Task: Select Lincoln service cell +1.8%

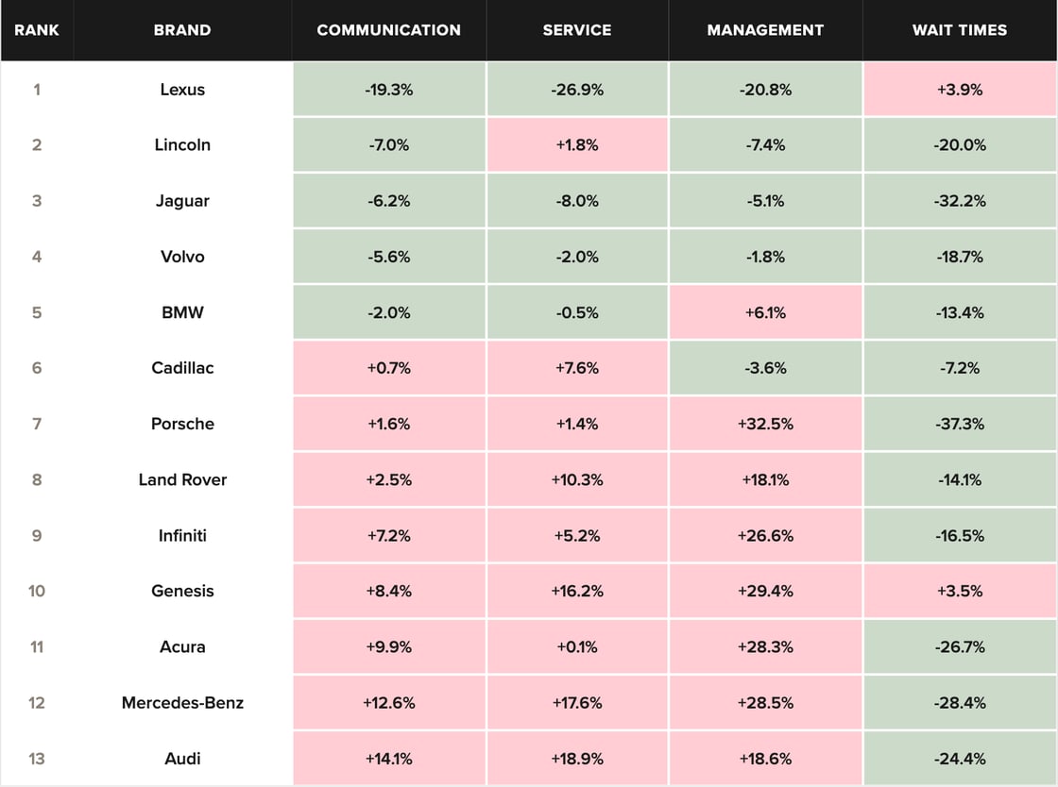Action: [577, 145]
